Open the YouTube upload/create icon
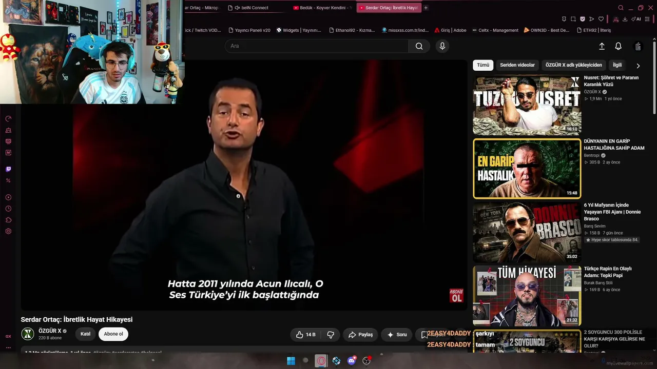The image size is (657, 369). pos(602,46)
